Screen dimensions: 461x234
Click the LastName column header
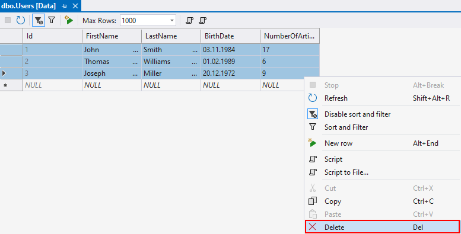171,36
